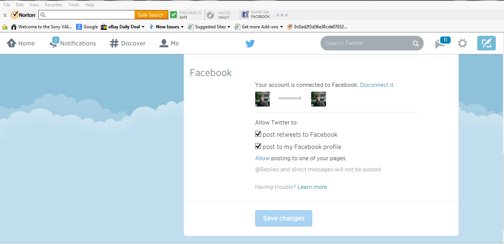Open the Me profile icon
504x244 pixels.
pos(164,43)
